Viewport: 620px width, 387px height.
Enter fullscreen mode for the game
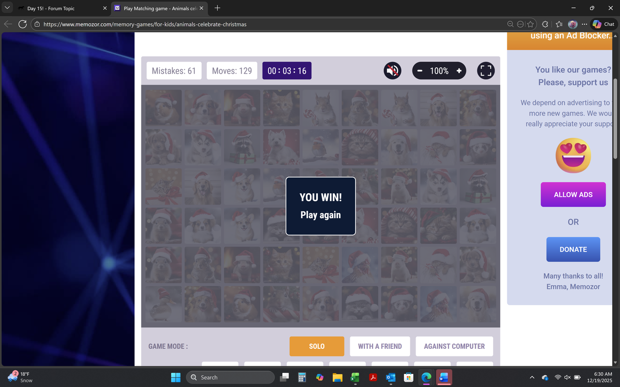tap(486, 71)
